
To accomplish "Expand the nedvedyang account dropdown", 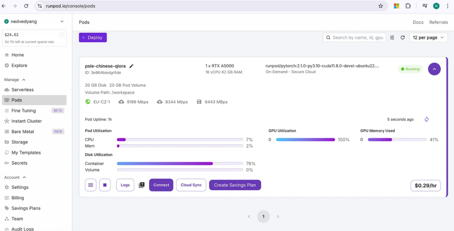I will coord(62,21).
